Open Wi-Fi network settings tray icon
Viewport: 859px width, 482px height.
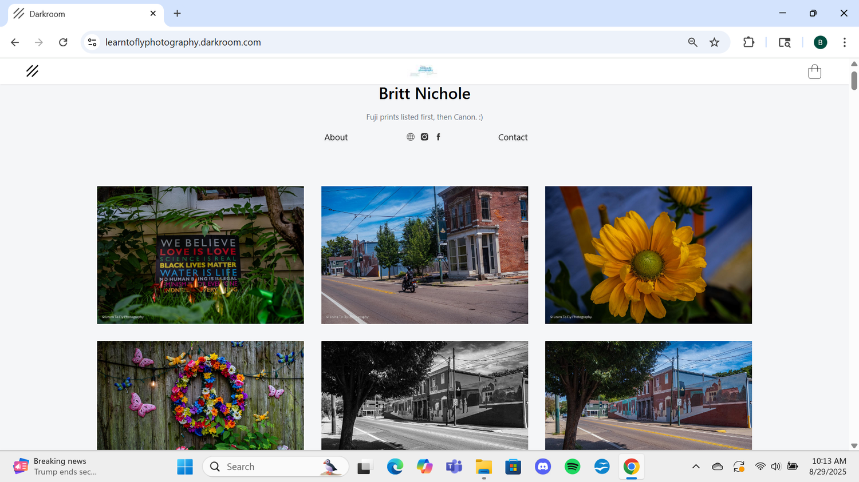point(760,467)
